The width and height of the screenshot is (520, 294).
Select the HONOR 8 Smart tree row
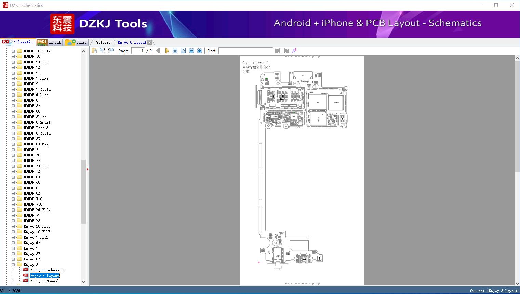pos(37,122)
